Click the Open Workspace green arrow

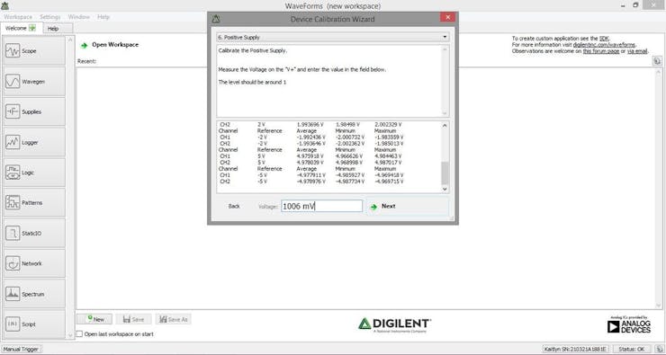(x=84, y=45)
